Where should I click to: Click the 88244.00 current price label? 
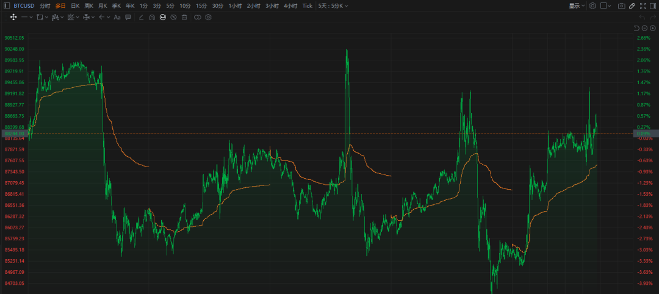[13, 133]
